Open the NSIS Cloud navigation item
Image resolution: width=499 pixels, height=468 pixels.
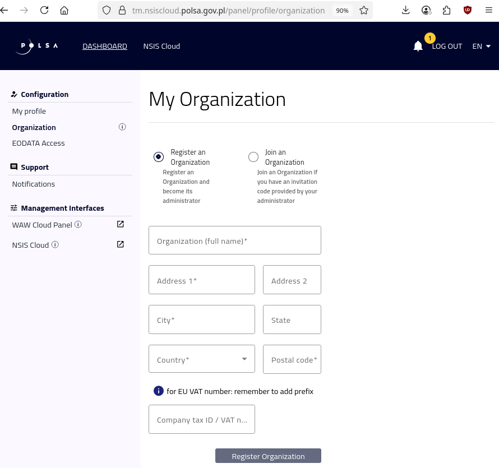tap(161, 46)
